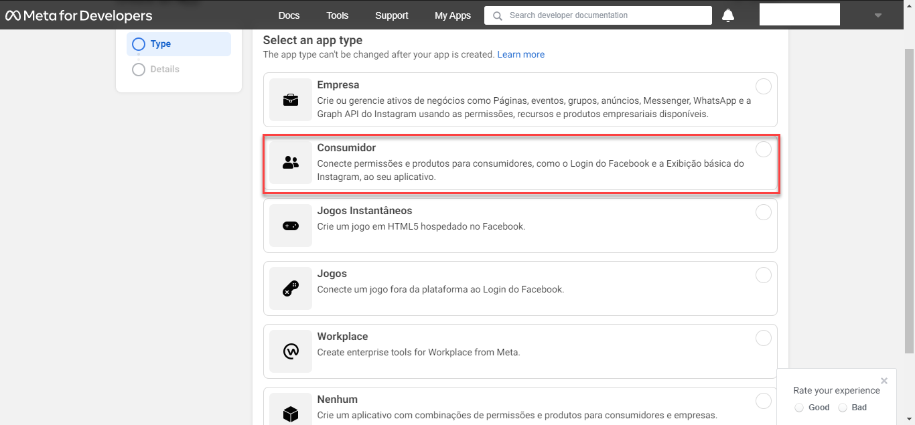Viewport: 915px width, 425px height.
Task: Open the Docs menu
Action: [x=289, y=15]
